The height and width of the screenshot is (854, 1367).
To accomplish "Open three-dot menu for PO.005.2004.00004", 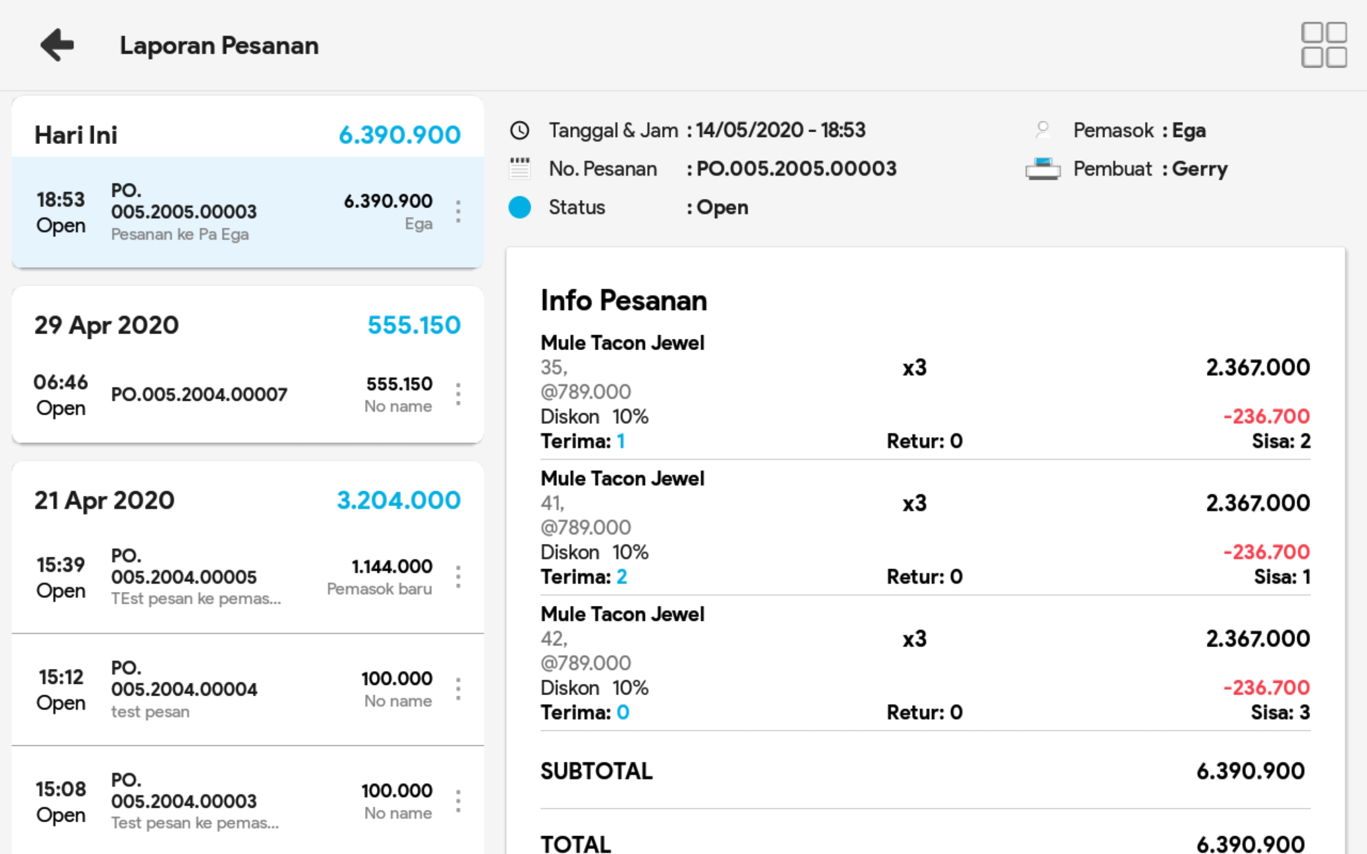I will click(458, 689).
